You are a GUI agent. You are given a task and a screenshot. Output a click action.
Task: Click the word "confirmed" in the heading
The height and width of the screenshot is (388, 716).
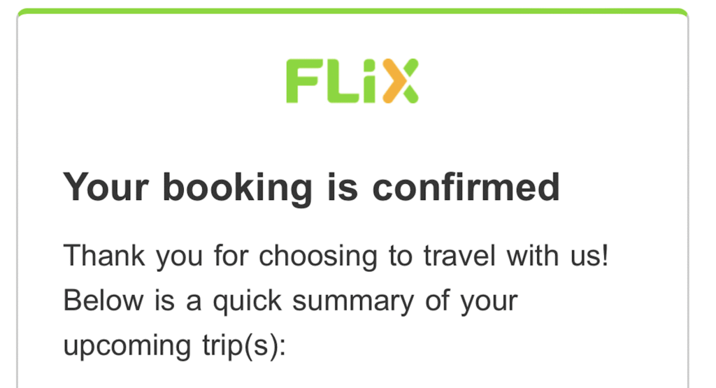466,187
